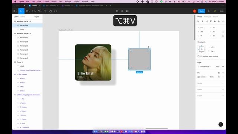Select the Hand tool
Screen dimensions: 238x134
[51, 11]
